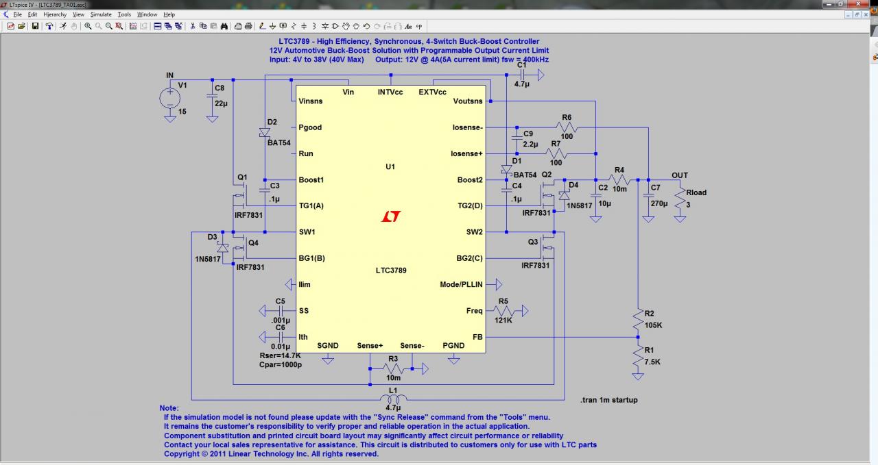
Task: Open the Window menu
Action: (x=147, y=14)
